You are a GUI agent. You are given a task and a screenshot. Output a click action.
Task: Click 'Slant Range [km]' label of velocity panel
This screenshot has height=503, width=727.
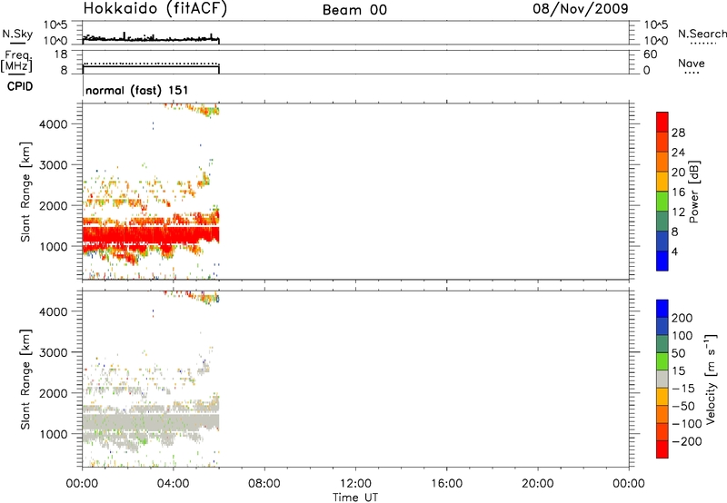point(25,379)
